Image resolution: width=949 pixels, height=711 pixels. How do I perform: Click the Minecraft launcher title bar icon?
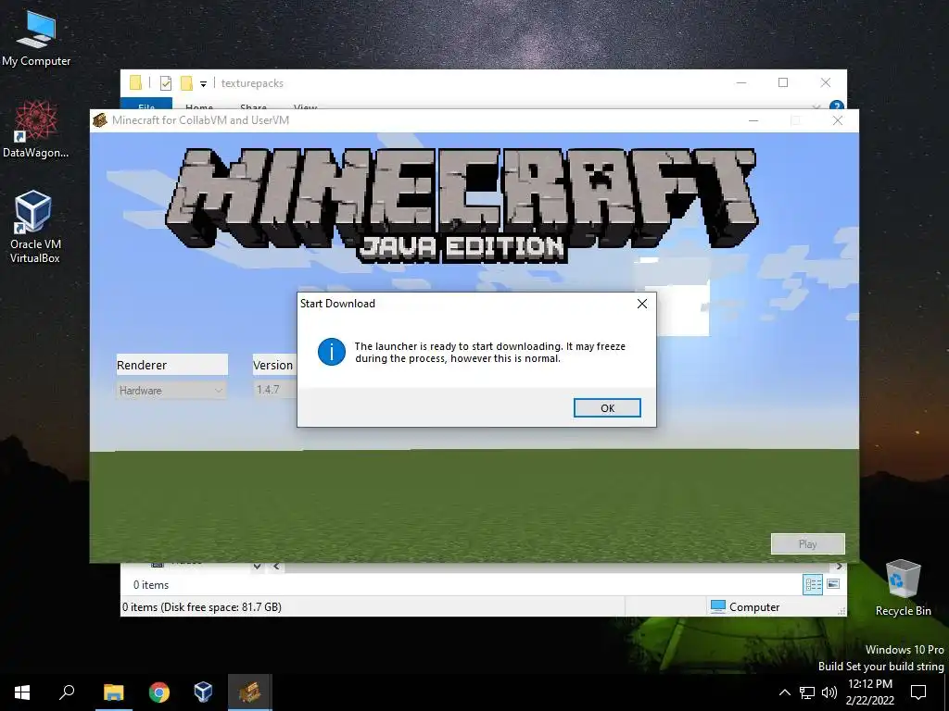tap(100, 120)
